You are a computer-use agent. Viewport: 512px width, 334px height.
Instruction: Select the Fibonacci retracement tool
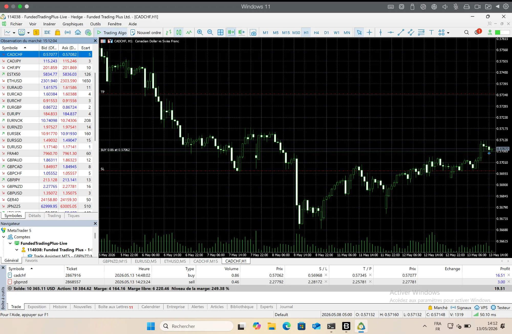coord(421,33)
